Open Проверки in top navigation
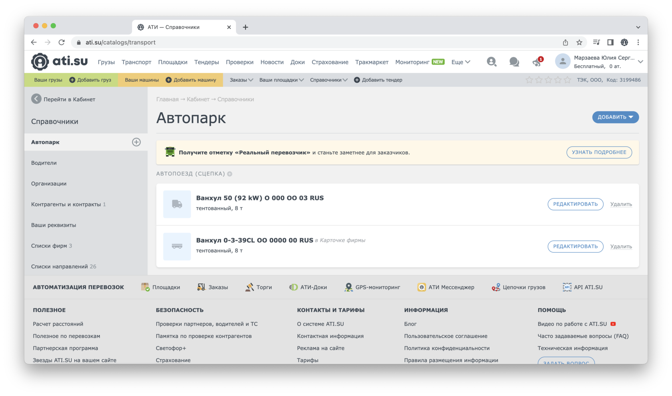Viewport: 672px width, 396px height. 240,62
